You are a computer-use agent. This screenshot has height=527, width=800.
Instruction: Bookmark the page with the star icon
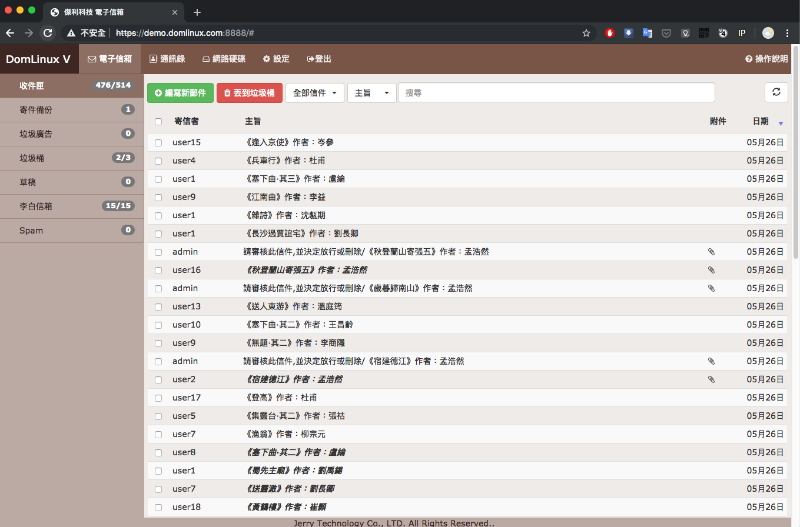point(586,33)
